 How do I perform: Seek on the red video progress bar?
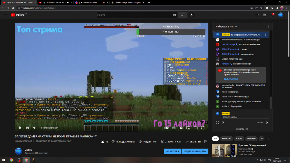111,124
